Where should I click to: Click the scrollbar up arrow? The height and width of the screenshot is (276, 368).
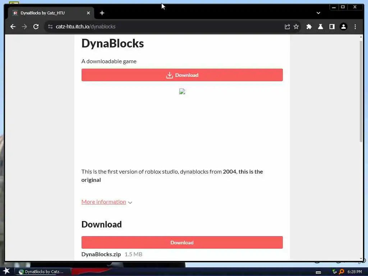point(361,37)
